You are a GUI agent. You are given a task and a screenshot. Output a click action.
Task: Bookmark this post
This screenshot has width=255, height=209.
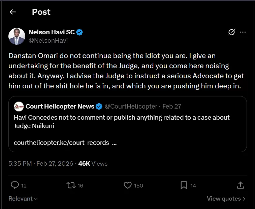(x=184, y=185)
